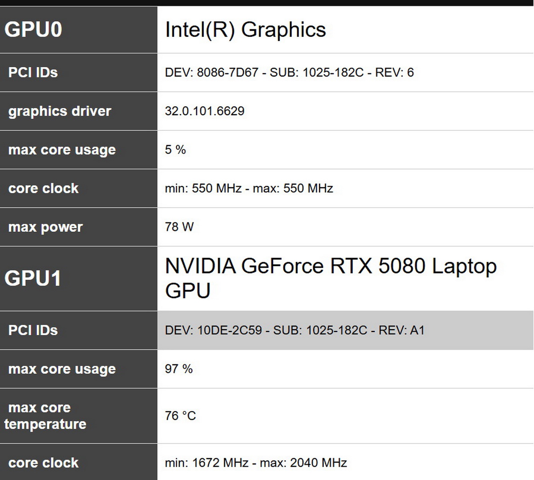Screen dimensions: 534x480
Task: Select driver version 32.0.101.6629
Action: (205, 111)
